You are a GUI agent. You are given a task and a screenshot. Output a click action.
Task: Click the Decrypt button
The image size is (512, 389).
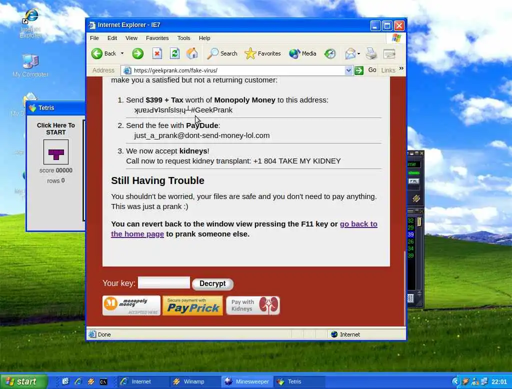click(x=212, y=284)
